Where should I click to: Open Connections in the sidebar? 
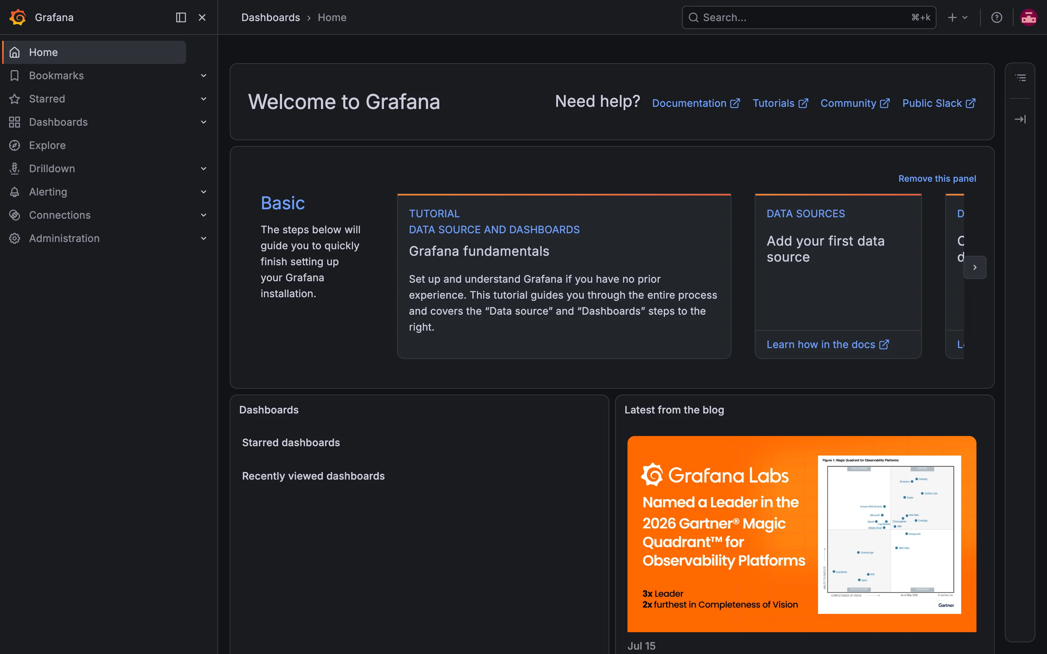coord(60,215)
